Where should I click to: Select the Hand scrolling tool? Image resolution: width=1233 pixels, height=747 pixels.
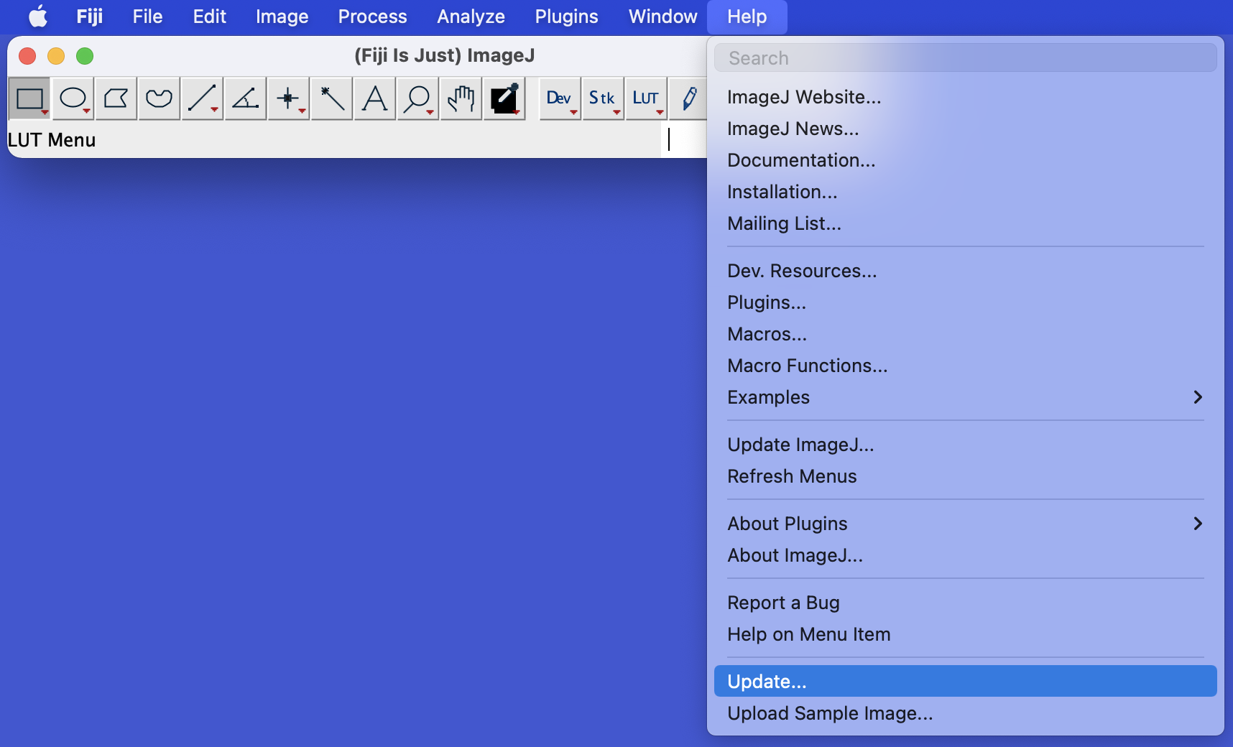(x=461, y=98)
